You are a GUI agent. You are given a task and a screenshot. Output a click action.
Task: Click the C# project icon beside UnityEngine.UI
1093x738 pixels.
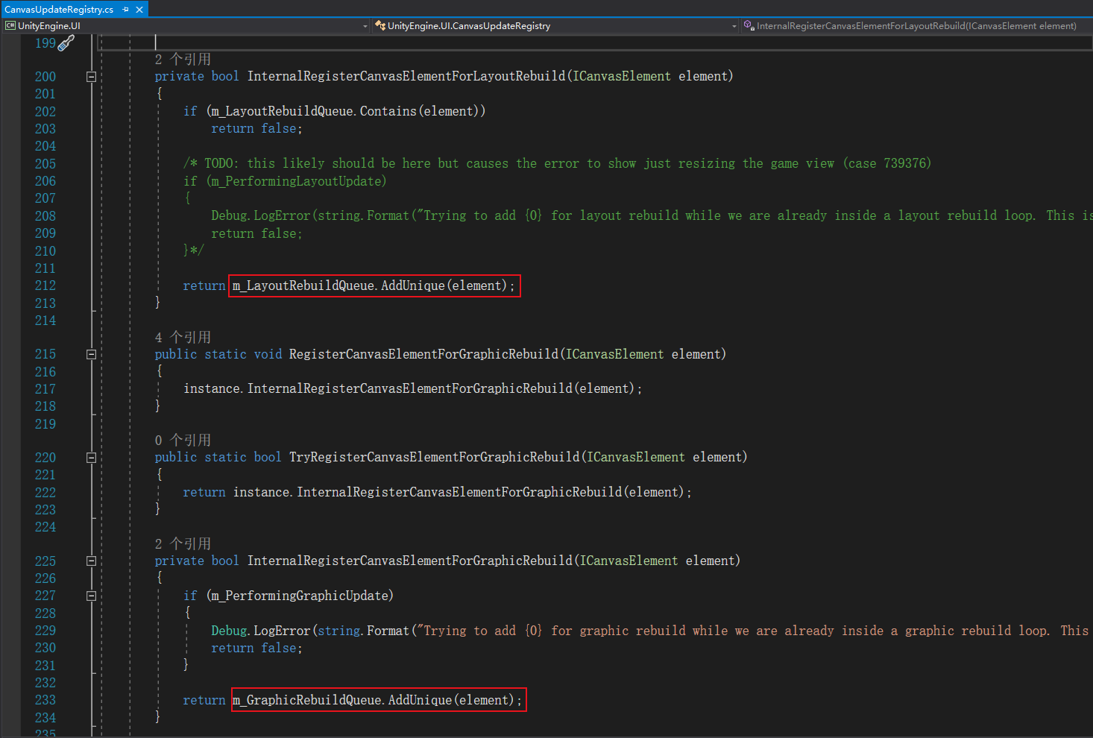(x=10, y=26)
